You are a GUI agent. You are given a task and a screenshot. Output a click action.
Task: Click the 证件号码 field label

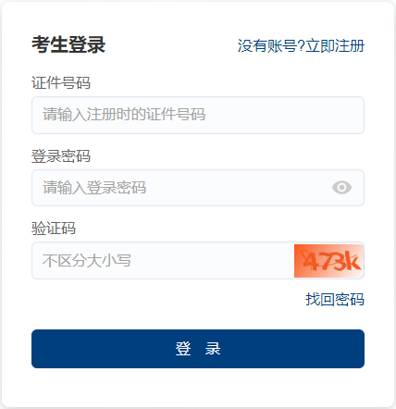[x=61, y=82]
